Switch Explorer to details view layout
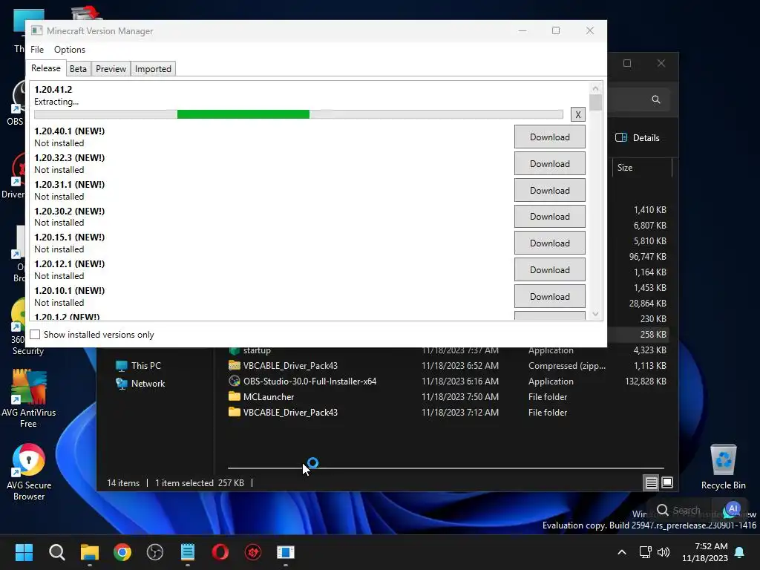This screenshot has width=760, height=570. click(651, 482)
